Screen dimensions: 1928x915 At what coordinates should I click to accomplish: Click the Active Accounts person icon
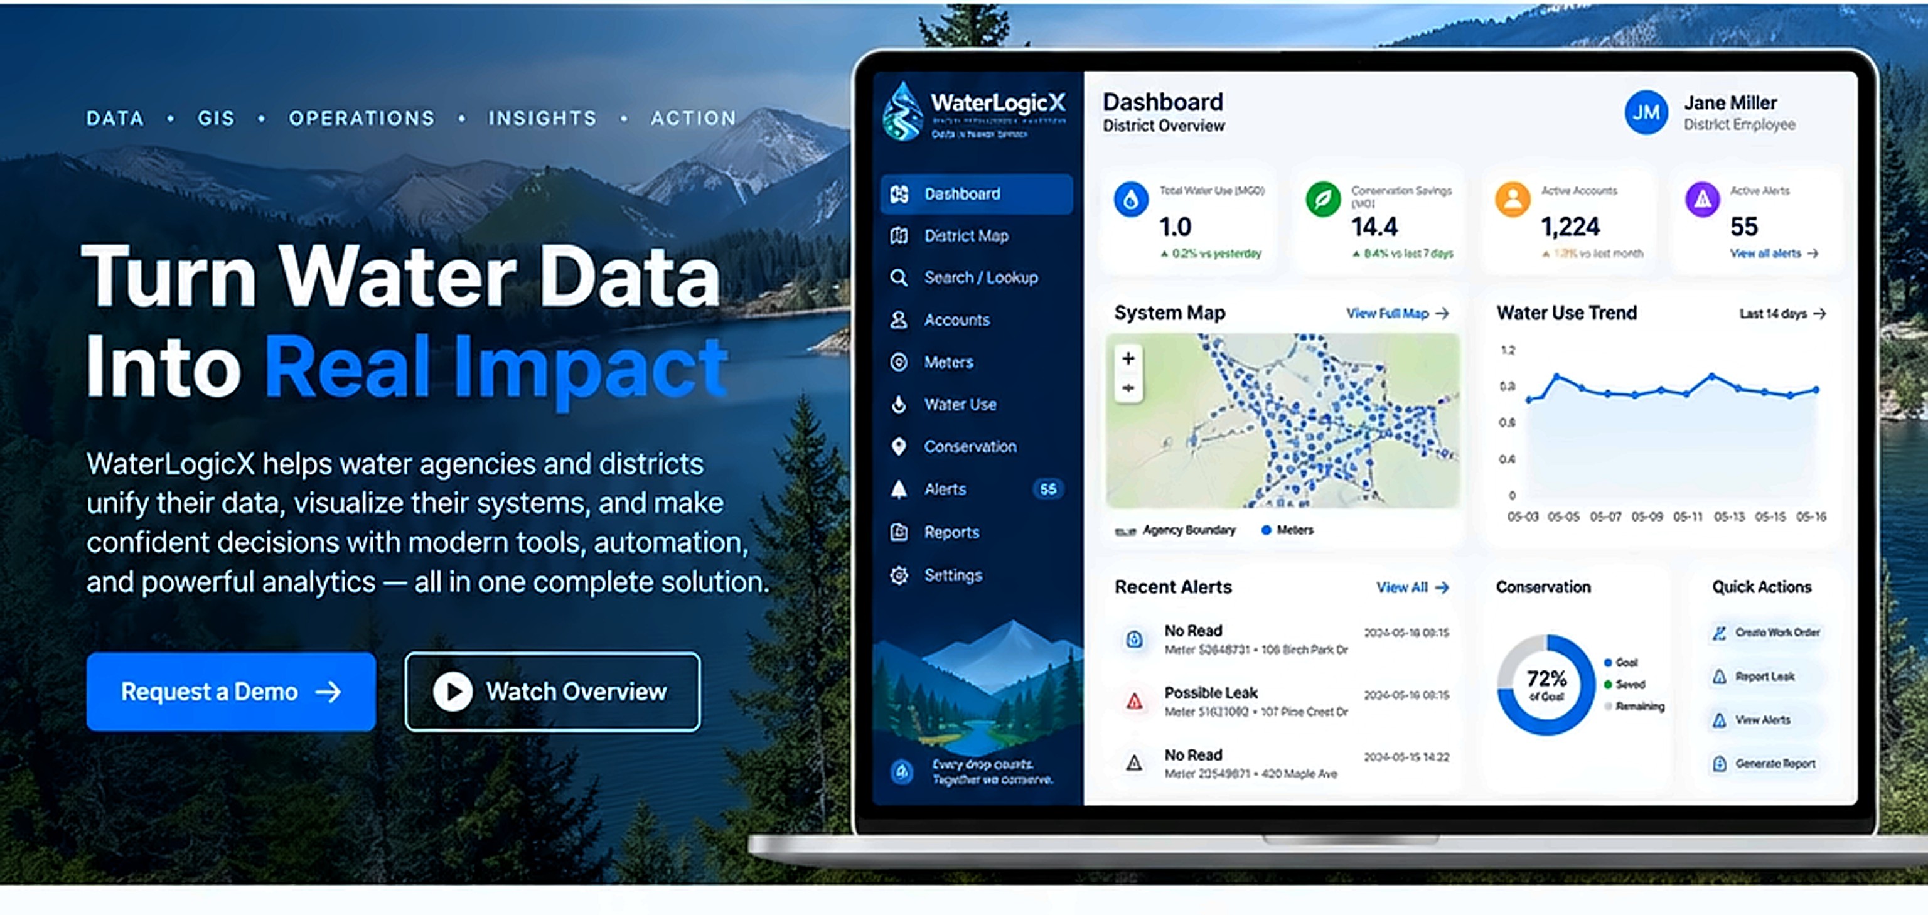point(1513,199)
